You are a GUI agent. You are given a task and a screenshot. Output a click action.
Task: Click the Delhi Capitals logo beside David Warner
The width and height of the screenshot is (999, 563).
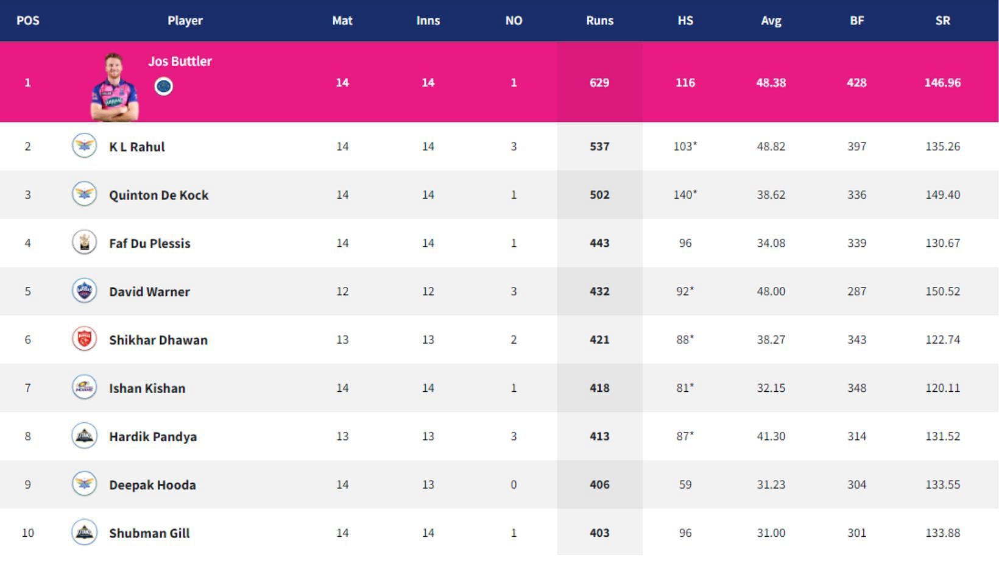[84, 290]
